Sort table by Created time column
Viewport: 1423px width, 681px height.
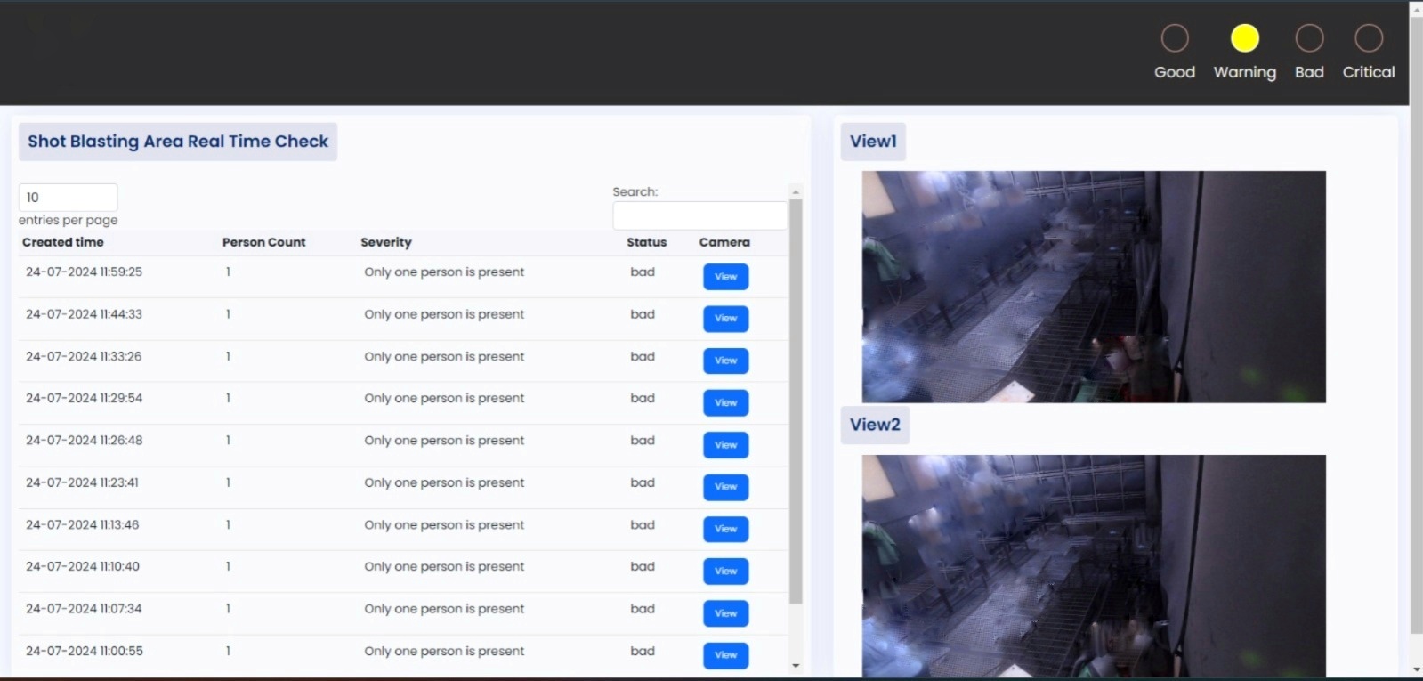63,242
